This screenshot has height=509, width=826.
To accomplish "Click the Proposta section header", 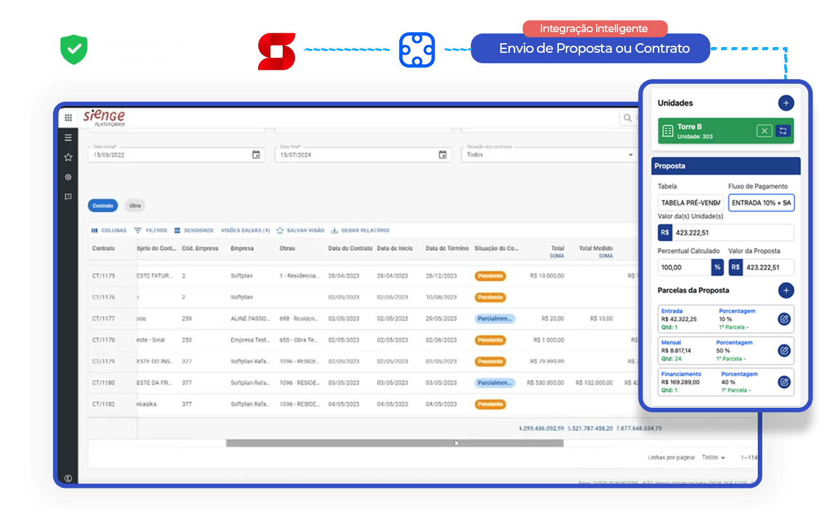I will (x=726, y=166).
